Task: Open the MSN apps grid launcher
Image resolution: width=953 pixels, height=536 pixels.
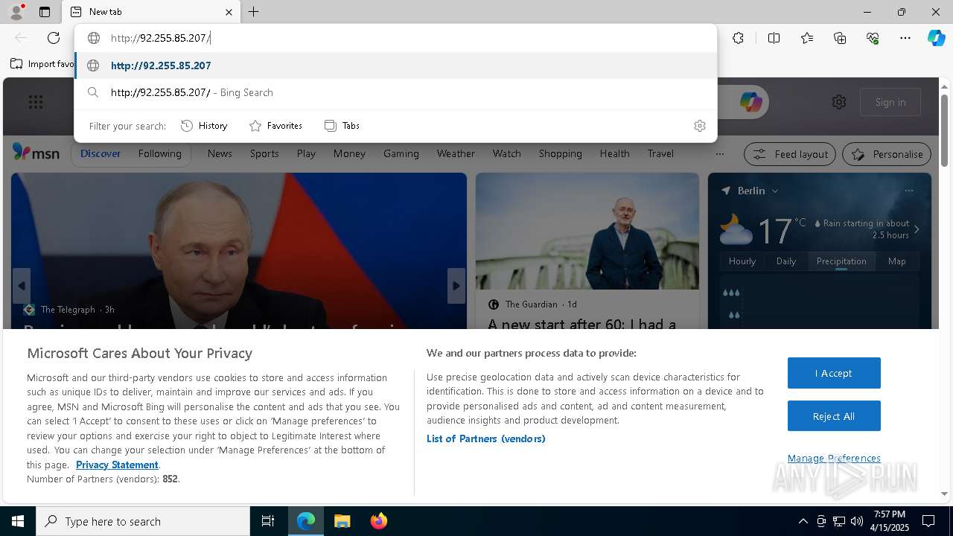Action: click(x=35, y=102)
